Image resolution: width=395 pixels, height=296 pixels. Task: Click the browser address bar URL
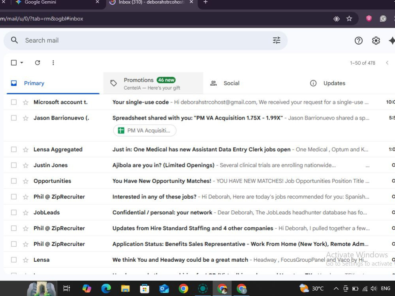pos(41,19)
